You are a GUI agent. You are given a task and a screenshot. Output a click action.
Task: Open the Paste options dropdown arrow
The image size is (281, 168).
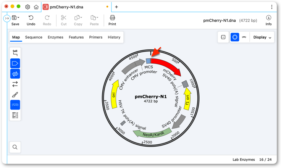(97, 18)
